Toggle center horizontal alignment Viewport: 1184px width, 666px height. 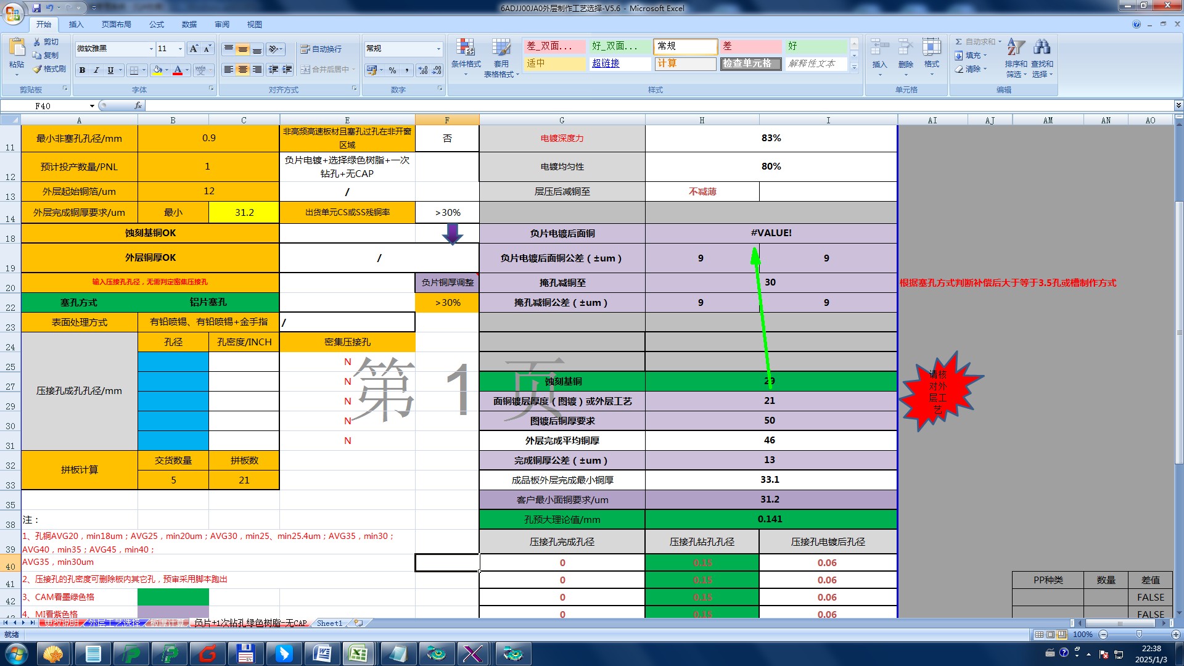tap(243, 70)
